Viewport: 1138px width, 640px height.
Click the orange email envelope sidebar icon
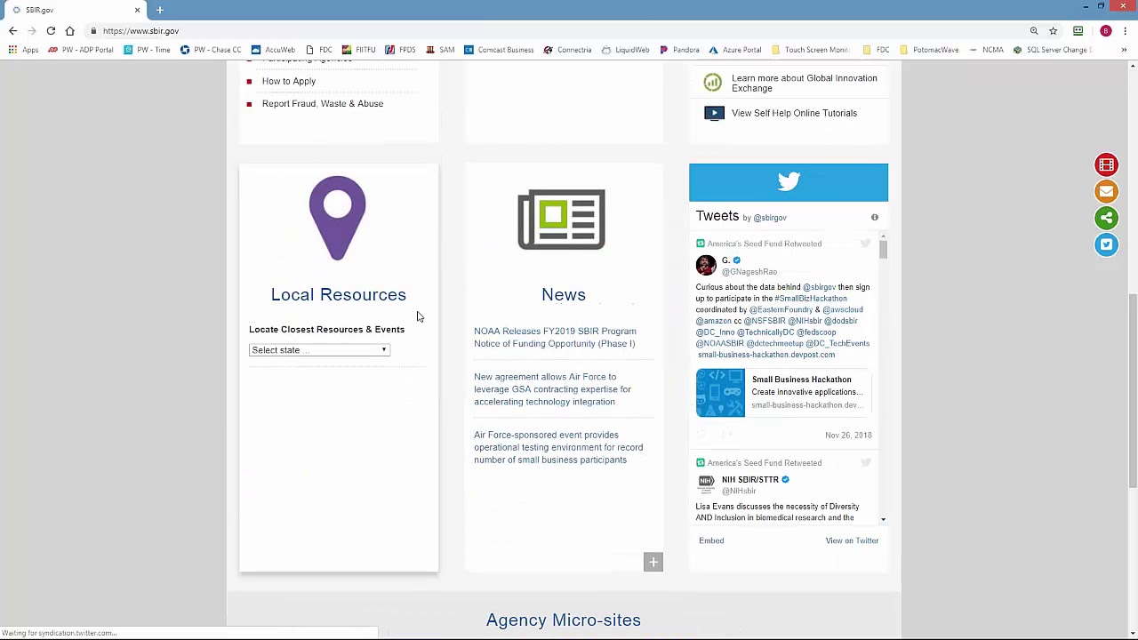click(1106, 191)
